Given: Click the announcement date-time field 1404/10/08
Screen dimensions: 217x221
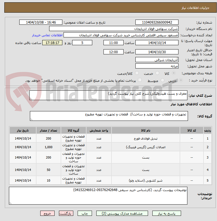Looking at the screenshot, I should [x=41, y=22].
